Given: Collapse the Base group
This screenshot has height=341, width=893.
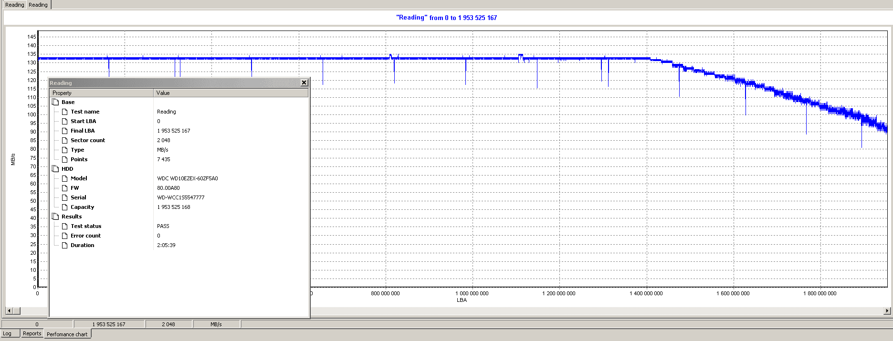Looking at the screenshot, I should [x=55, y=102].
